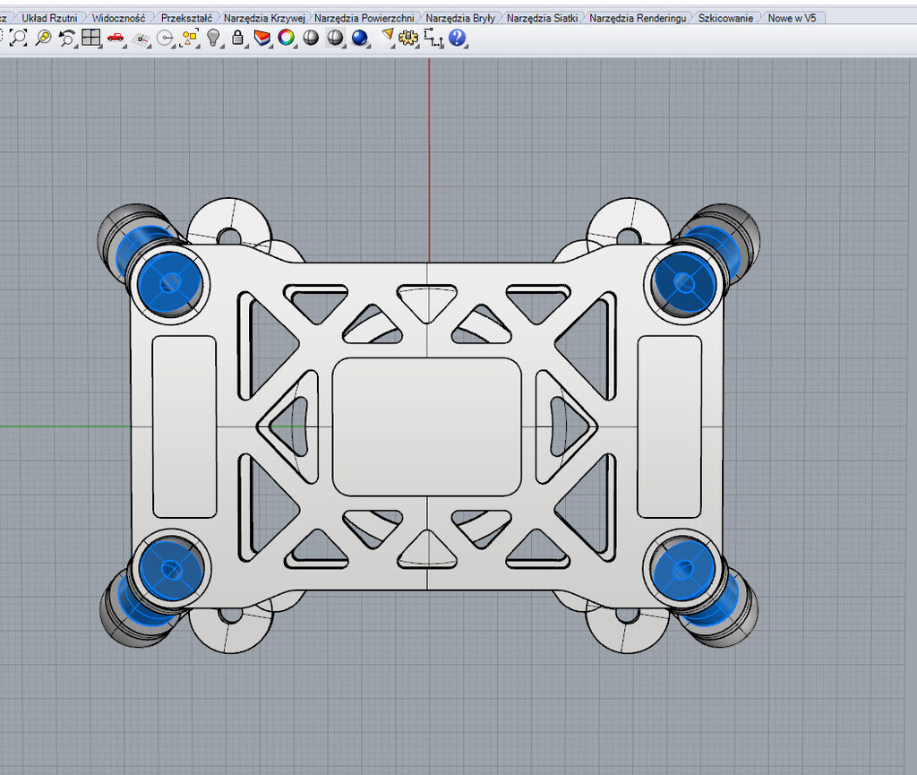
Task: Click the red car icon
Action: [116, 38]
